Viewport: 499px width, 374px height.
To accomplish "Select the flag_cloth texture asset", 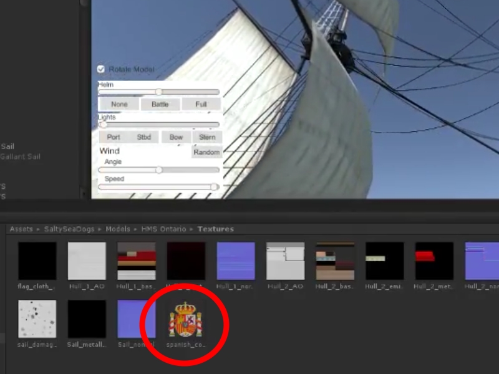I will tap(37, 261).
